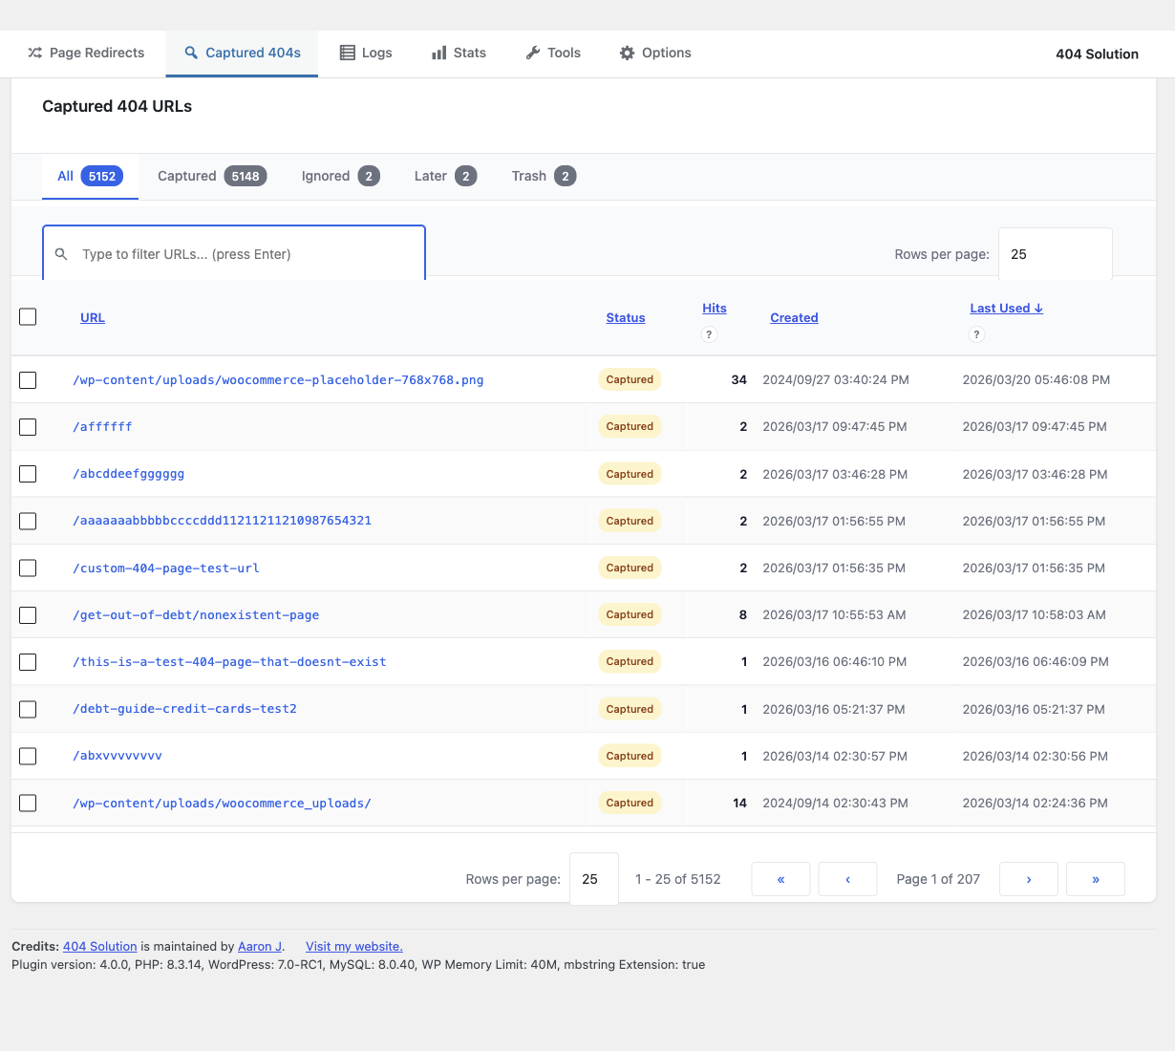Jump to last page double arrow
This screenshot has width=1175, height=1051.
(1095, 879)
